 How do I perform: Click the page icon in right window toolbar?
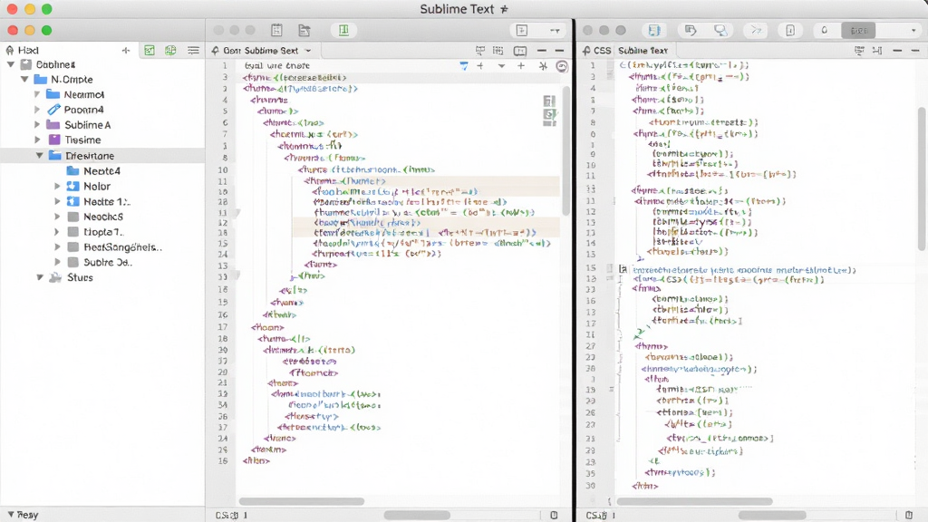(790, 30)
